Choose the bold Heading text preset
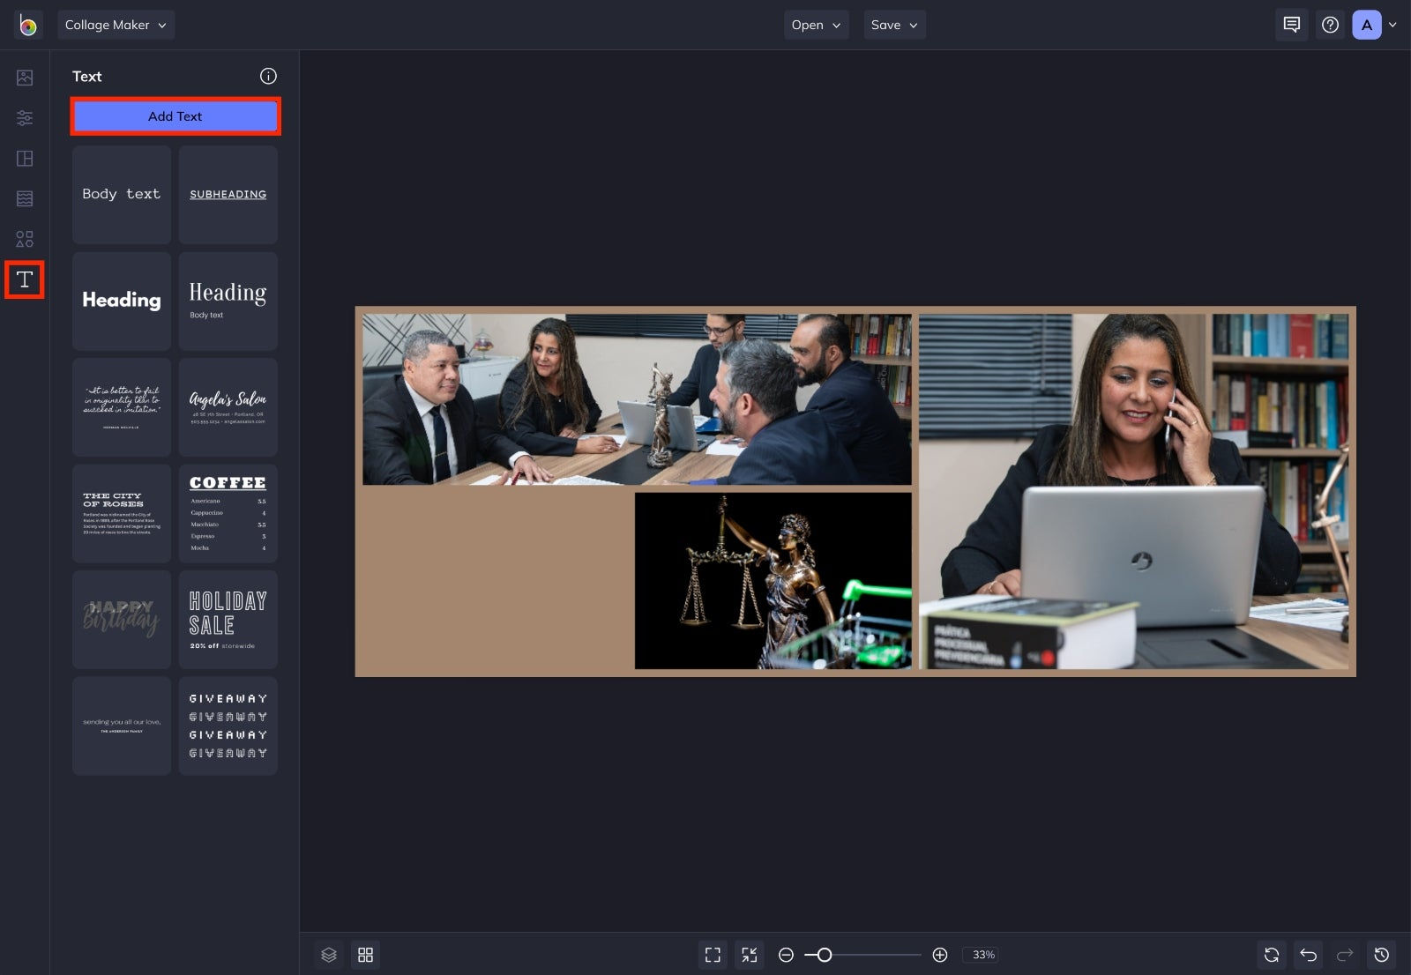The height and width of the screenshot is (975, 1411). pyautogui.click(x=122, y=301)
